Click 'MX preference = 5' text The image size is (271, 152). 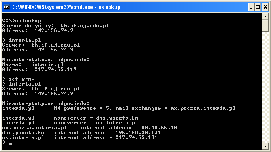pos(81,108)
